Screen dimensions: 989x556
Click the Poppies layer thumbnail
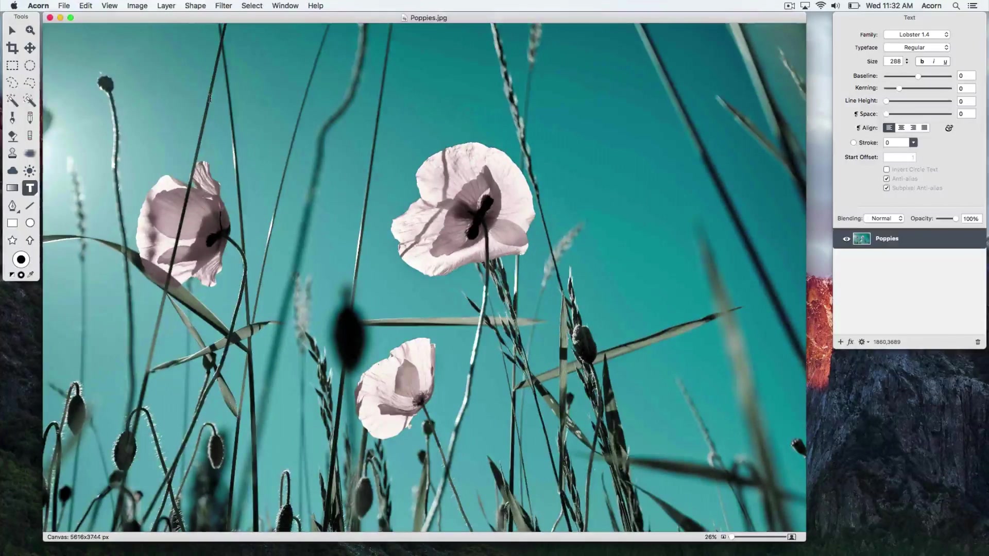(861, 238)
